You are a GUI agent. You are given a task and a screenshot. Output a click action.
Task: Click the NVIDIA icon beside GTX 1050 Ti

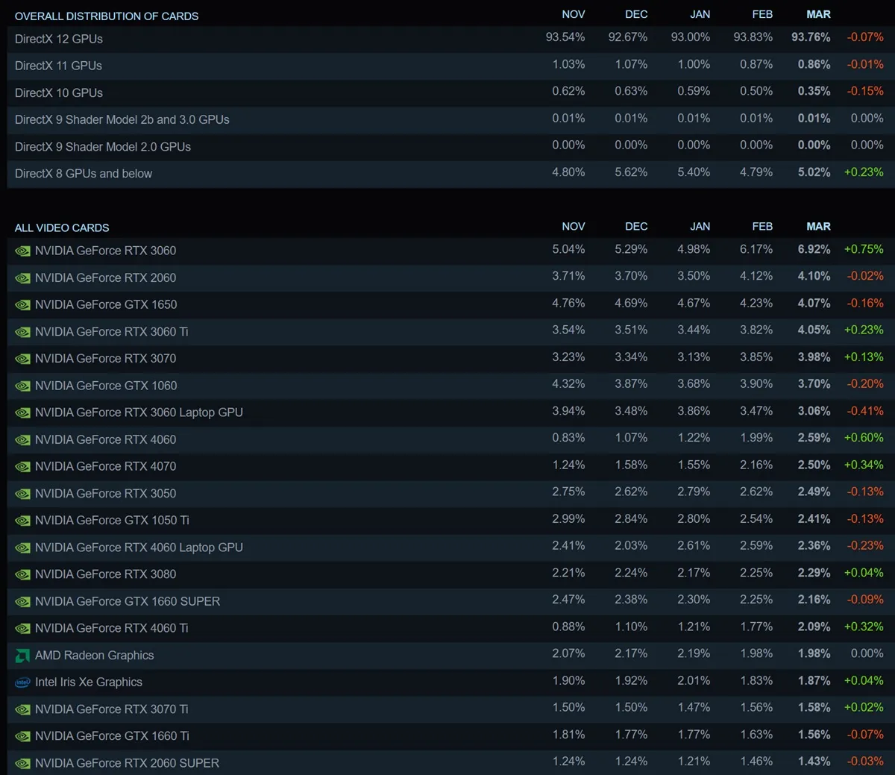point(22,521)
